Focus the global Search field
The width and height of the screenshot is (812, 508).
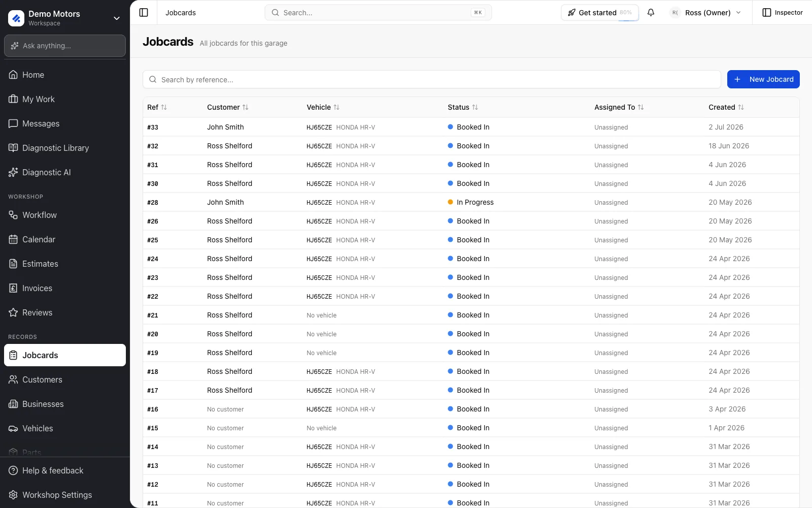pos(378,13)
